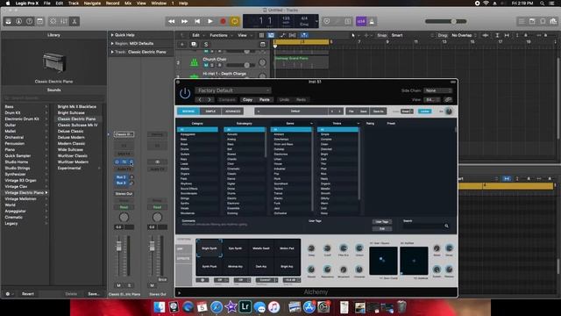Select Dark Arp performance pad

point(261,266)
